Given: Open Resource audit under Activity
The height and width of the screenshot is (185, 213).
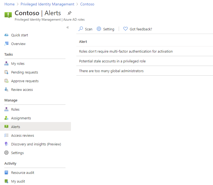Looking at the screenshot, I should pyautogui.click(x=23, y=173).
